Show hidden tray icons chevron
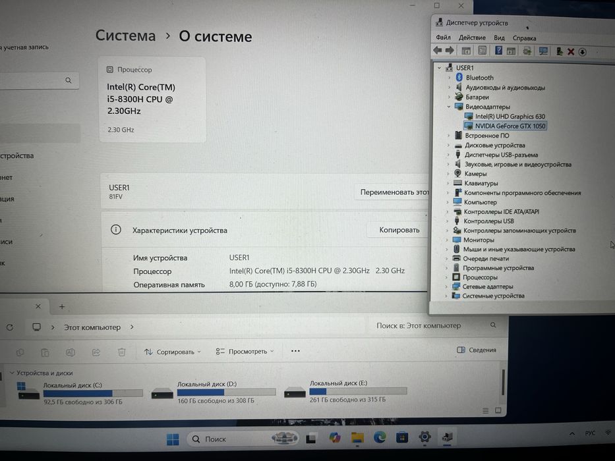Screen dimensions: 615x461 coord(572,433)
